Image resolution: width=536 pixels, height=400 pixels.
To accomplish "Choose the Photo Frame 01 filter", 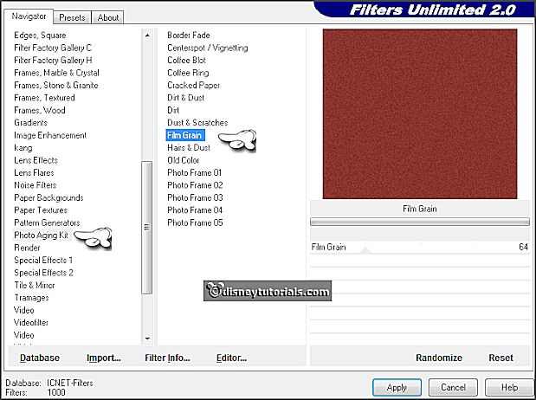I will pyautogui.click(x=195, y=173).
